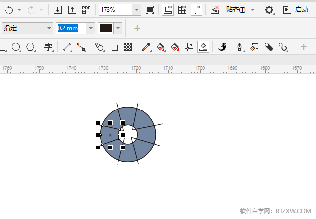
Task: Open the 173% zoom level dropdown
Action: [x=137, y=9]
